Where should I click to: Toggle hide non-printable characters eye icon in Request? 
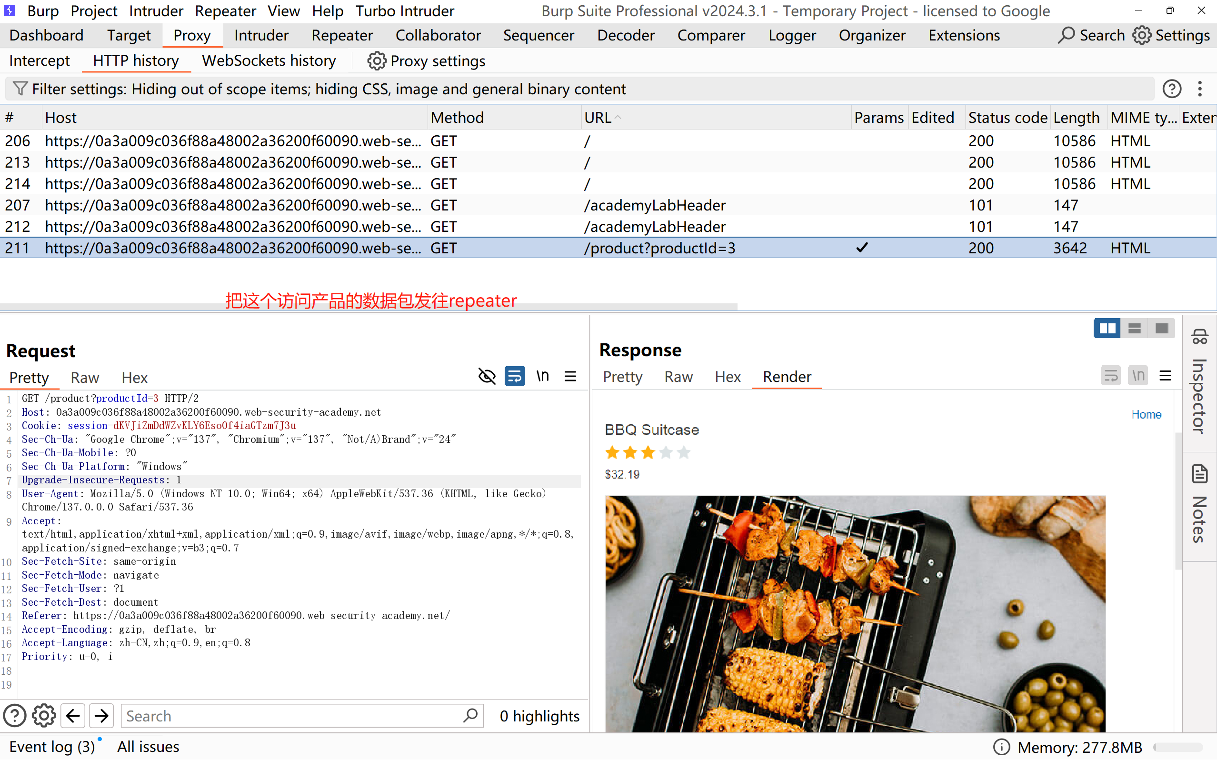click(487, 376)
